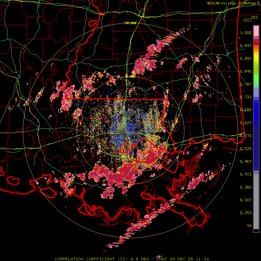The width and height of the screenshot is (261, 261).
Task: Click the 0.840 legend value
Action: click(246, 71)
